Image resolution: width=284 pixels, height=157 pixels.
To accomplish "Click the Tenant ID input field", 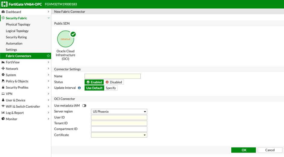I will coord(119,123).
